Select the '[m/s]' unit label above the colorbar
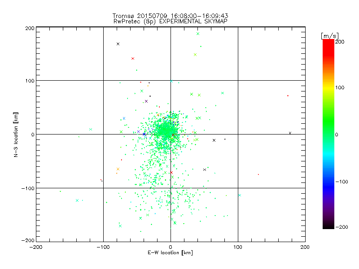This screenshot has width=359, height=269. point(330,36)
